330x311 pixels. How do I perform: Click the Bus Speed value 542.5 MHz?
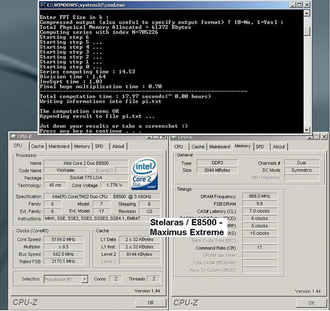click(64, 254)
